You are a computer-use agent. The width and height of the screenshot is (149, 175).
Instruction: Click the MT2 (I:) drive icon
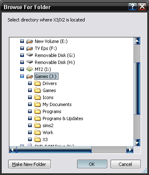coord(30,69)
